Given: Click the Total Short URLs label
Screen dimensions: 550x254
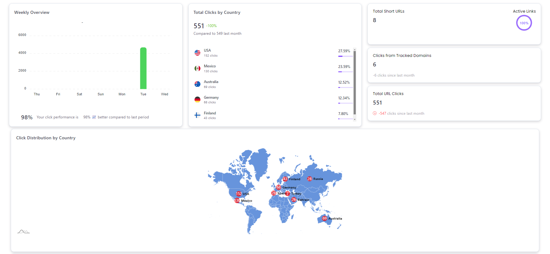Looking at the screenshot, I should (x=388, y=11).
